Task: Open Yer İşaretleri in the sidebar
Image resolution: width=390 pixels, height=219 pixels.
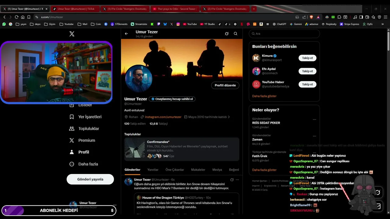Action: click(86, 117)
